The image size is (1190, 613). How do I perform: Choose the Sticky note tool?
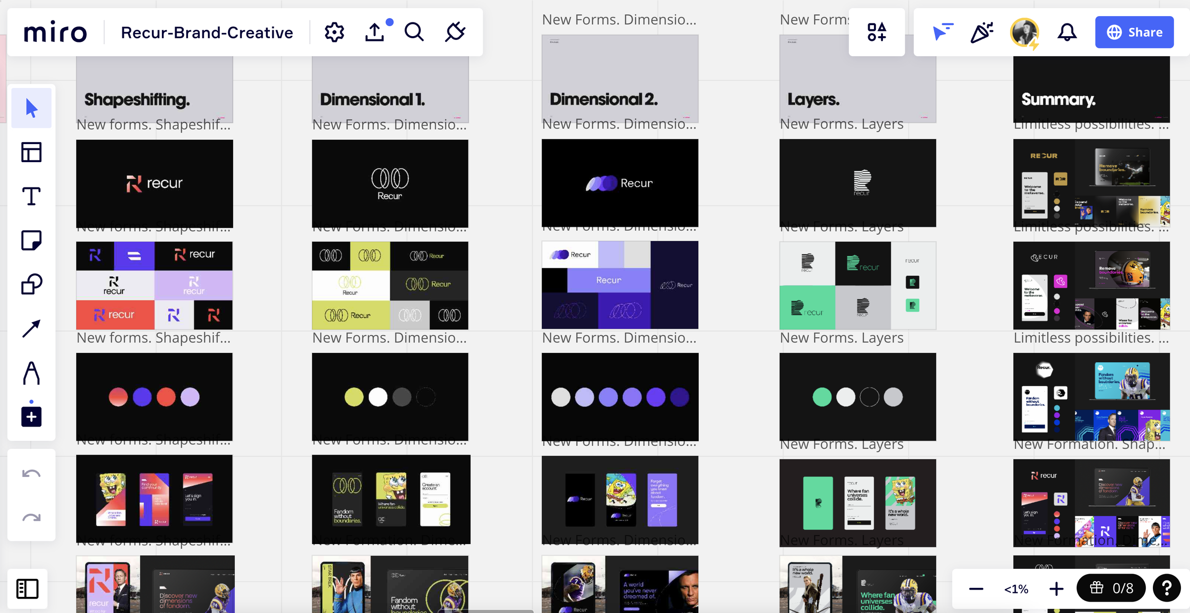31,240
